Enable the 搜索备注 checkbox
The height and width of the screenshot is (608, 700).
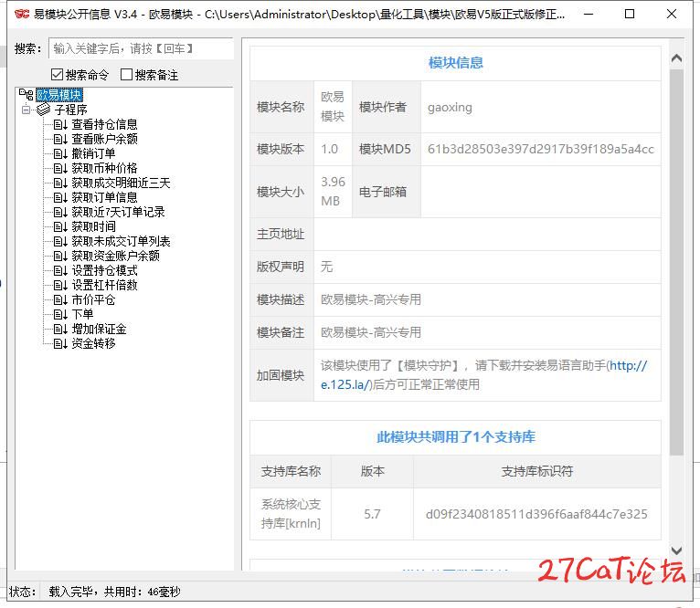point(126,75)
